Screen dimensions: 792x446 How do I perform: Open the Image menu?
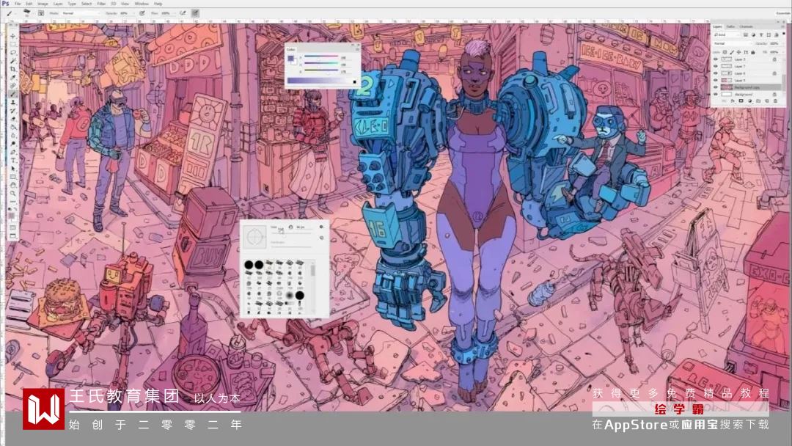point(43,4)
